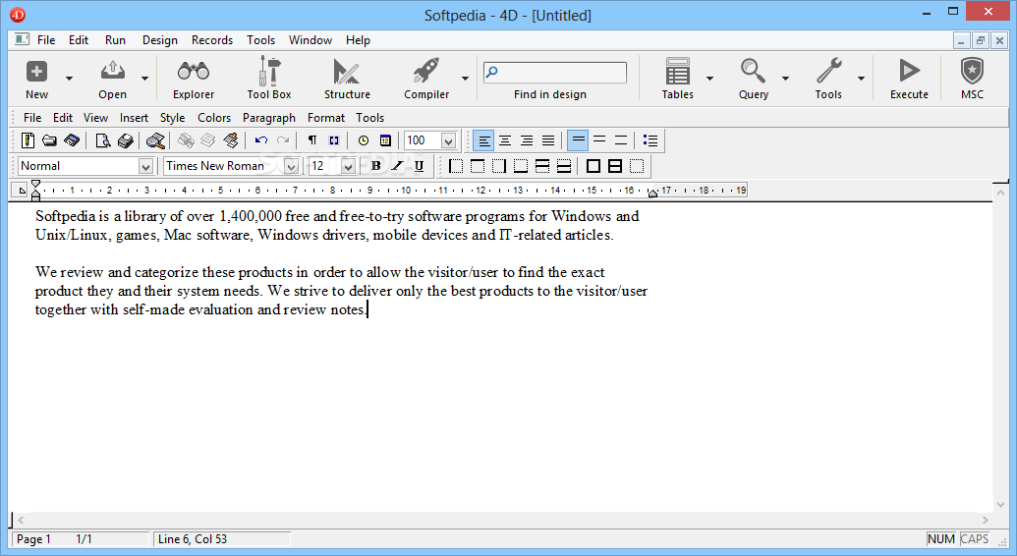Expand the Open button dropdown arrow
Image resolution: width=1017 pixels, height=556 pixels.
click(144, 79)
